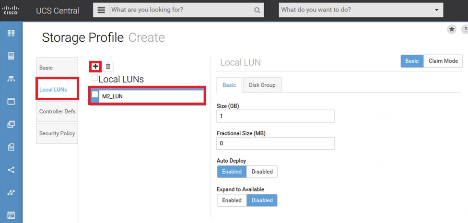
Task: Select the Basic tab under Local LUN
Action: pos(229,85)
